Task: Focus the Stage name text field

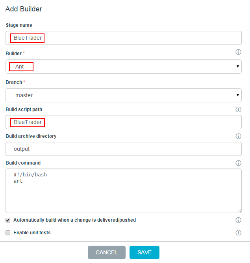Action: coord(123,38)
